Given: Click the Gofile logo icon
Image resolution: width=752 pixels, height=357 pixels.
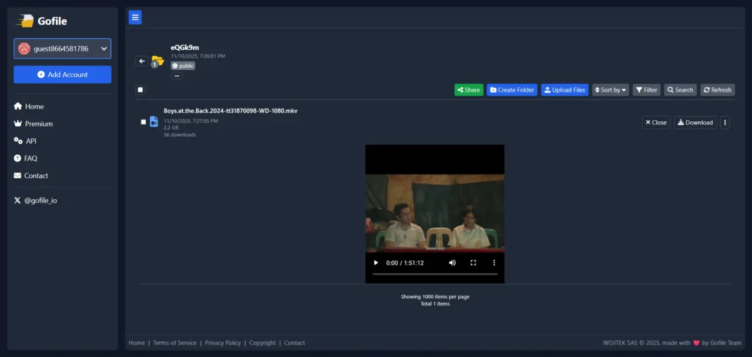Looking at the screenshot, I should (25, 21).
